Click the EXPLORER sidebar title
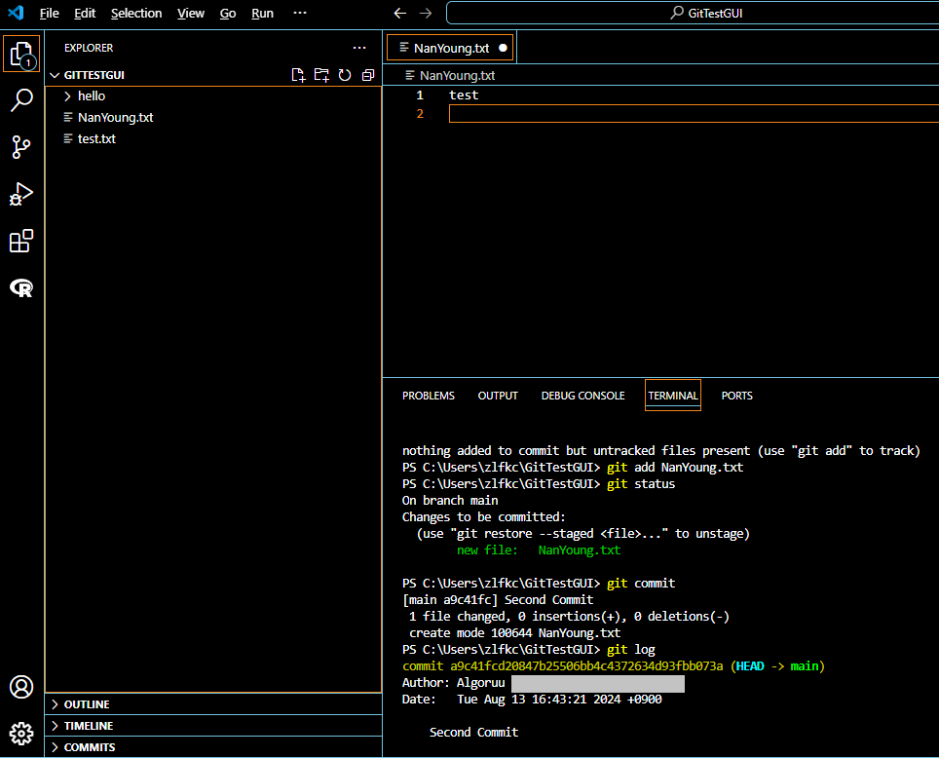939x758 pixels. pyautogui.click(x=89, y=48)
